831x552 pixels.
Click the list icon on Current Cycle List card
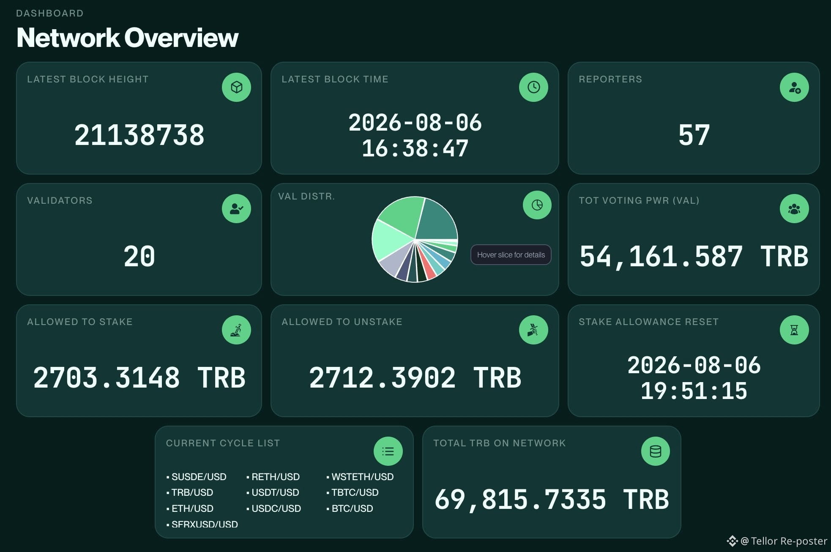(x=388, y=451)
